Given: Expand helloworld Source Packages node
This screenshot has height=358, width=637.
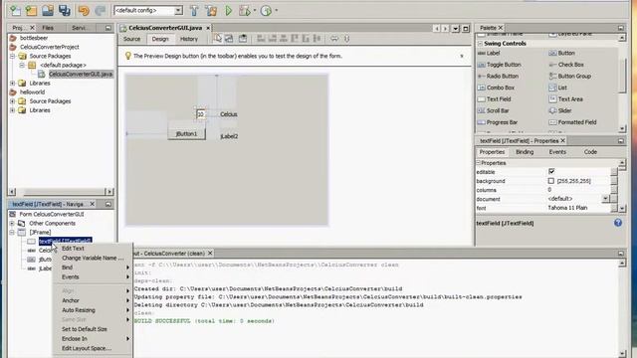Looking at the screenshot, I should (x=13, y=101).
